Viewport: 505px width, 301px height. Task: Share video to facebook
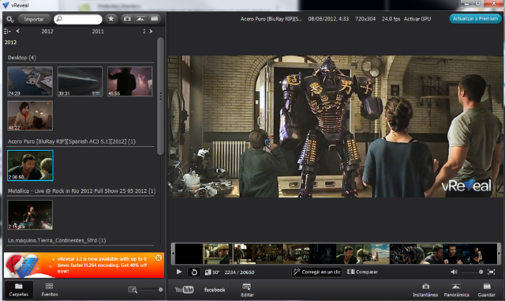coord(215,290)
